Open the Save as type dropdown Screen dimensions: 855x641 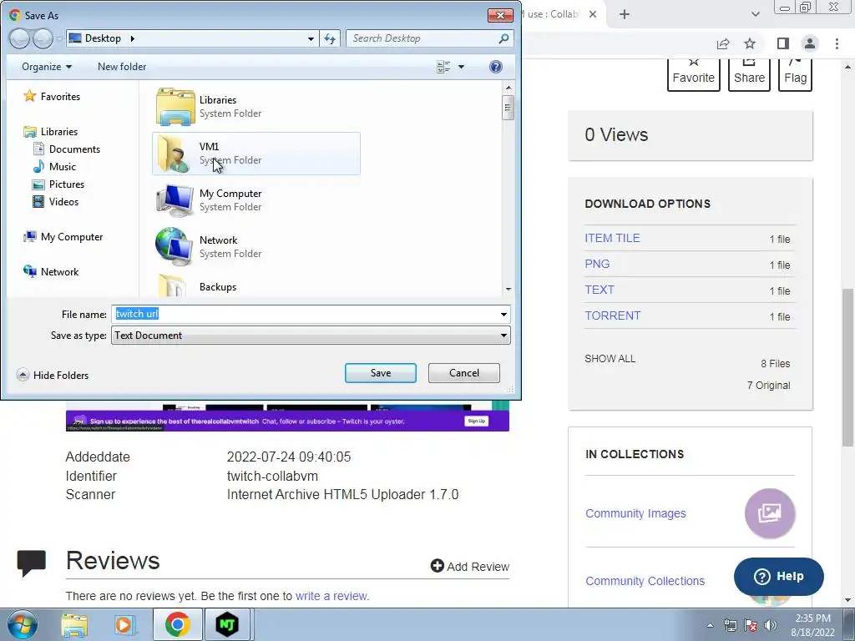pyautogui.click(x=311, y=336)
